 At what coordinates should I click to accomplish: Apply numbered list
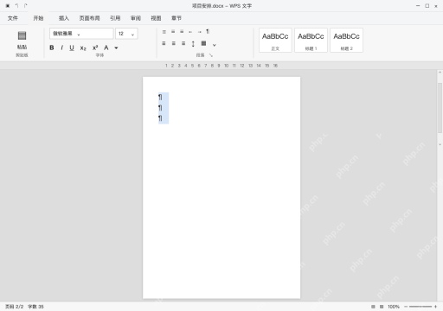pos(173,31)
